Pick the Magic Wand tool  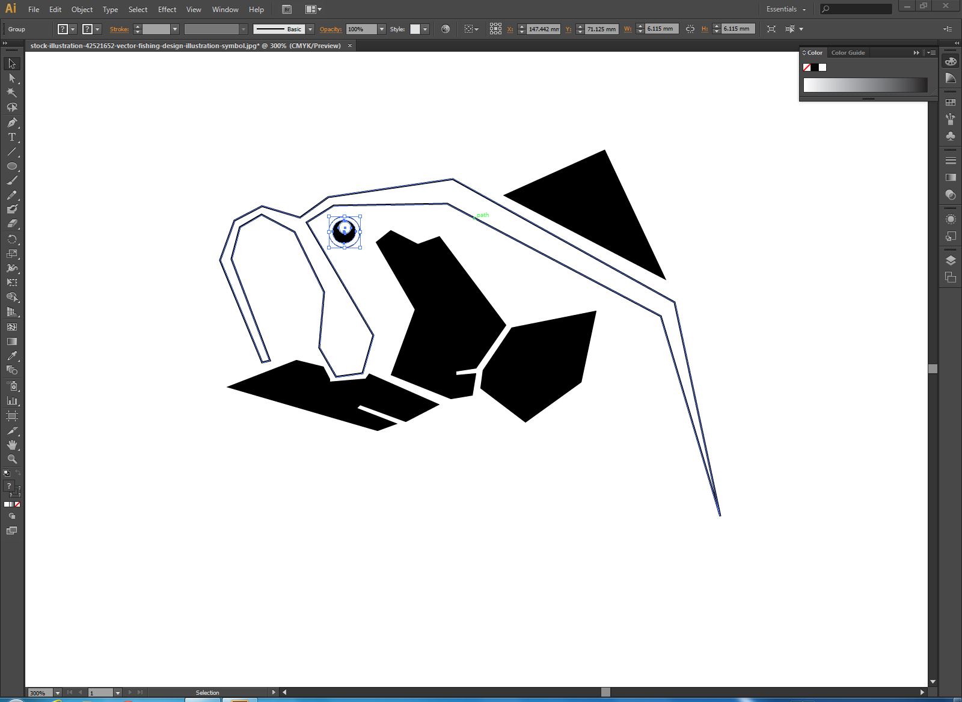[x=11, y=93]
